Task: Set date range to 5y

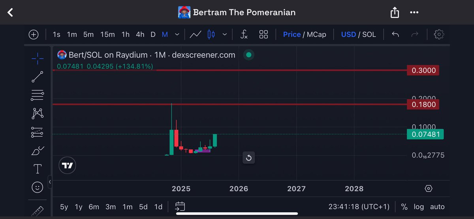Action: point(64,207)
